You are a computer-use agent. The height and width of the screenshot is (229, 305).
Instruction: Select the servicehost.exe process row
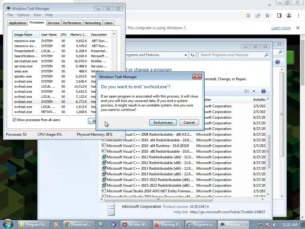[x=62, y=61]
